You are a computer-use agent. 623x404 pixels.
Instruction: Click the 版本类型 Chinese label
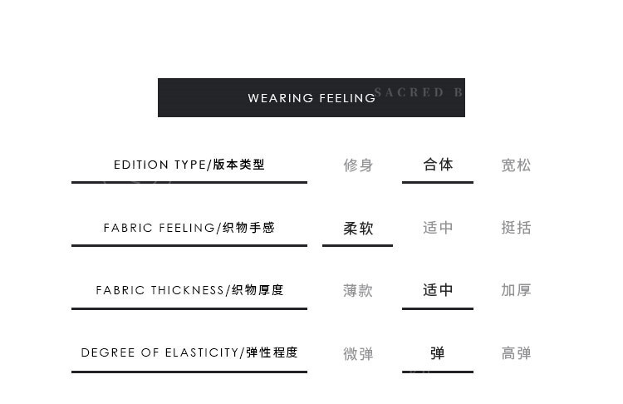click(x=239, y=165)
